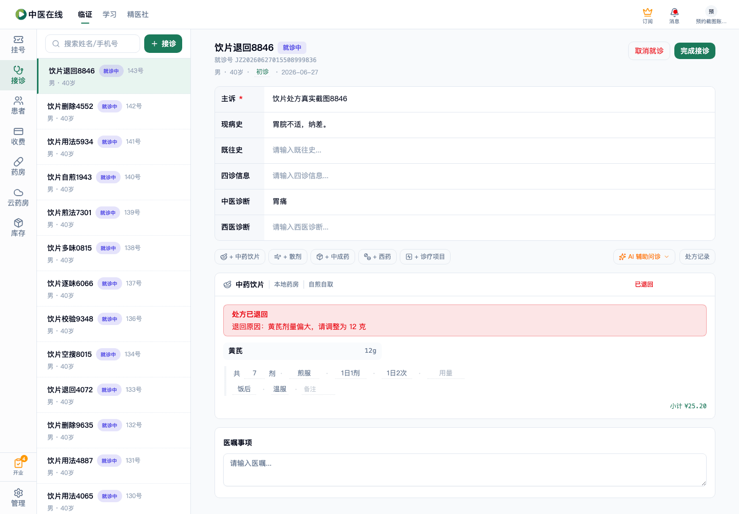The image size is (739, 514).
Task: Open 开业 checklist icon with badge
Action: click(x=18, y=466)
